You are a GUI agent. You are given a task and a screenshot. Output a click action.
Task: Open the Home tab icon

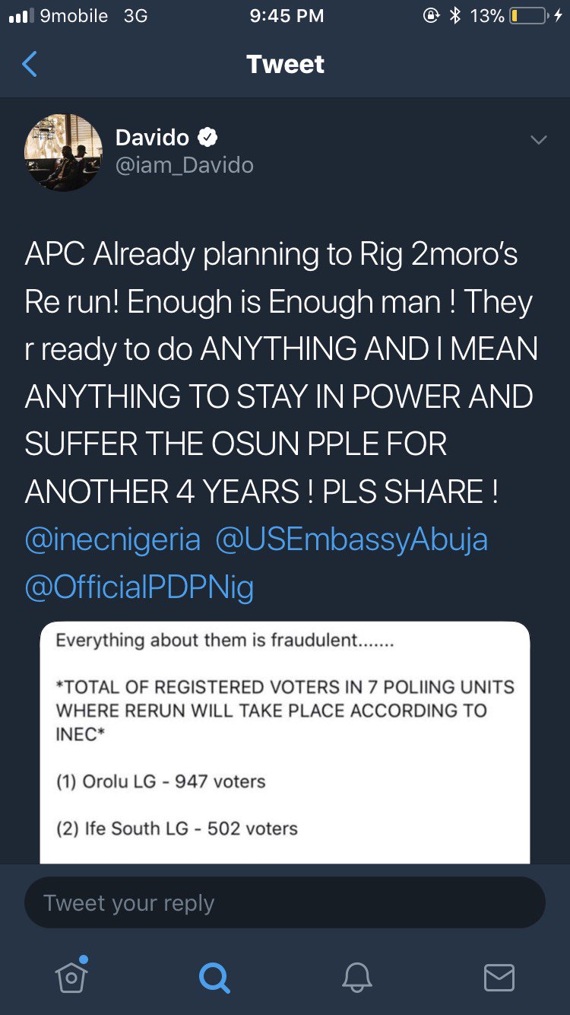[71, 976]
